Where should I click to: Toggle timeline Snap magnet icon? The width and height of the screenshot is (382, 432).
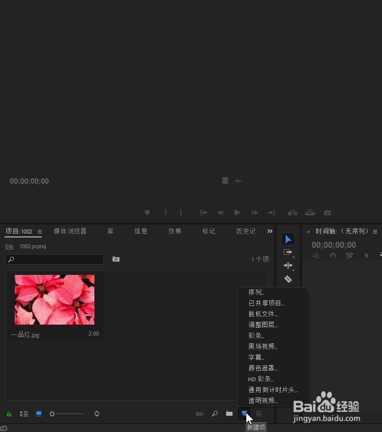click(333, 256)
